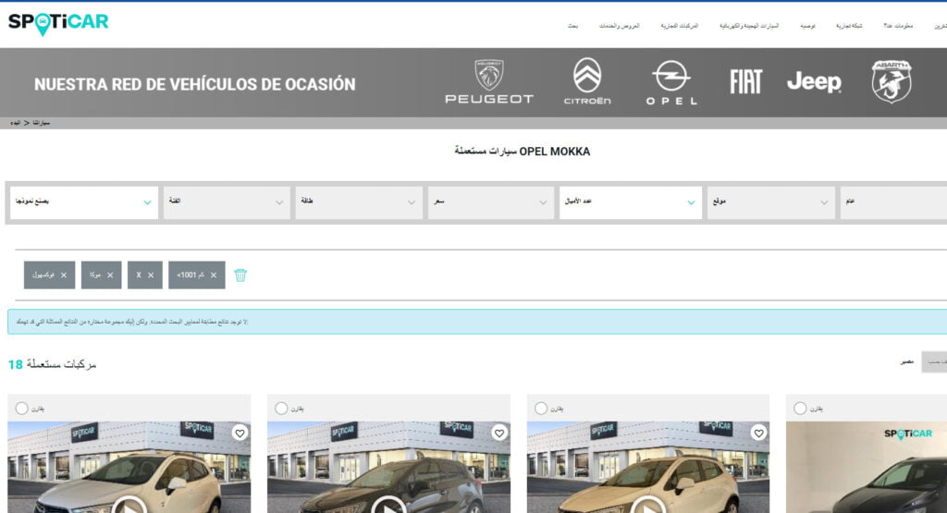Tick compare radio on fourth studio-photo card
Screen dimensions: 947x513
[x=800, y=409]
